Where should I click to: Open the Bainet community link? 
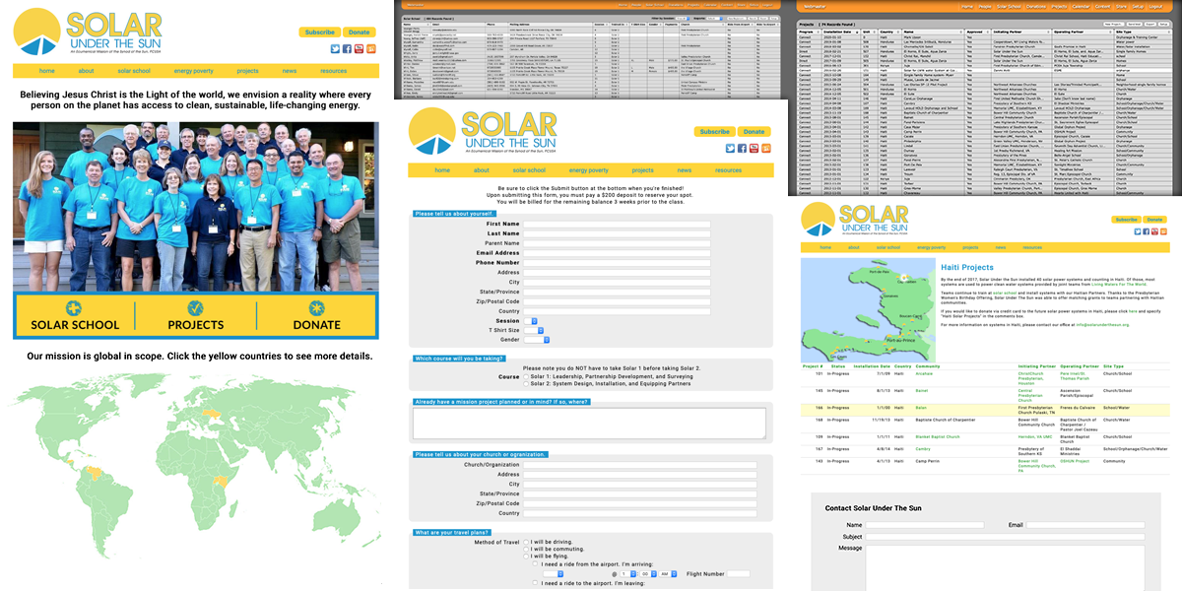pyautogui.click(x=922, y=391)
